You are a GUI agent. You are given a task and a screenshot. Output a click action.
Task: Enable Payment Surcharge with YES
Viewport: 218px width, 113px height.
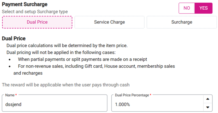coord(203,8)
